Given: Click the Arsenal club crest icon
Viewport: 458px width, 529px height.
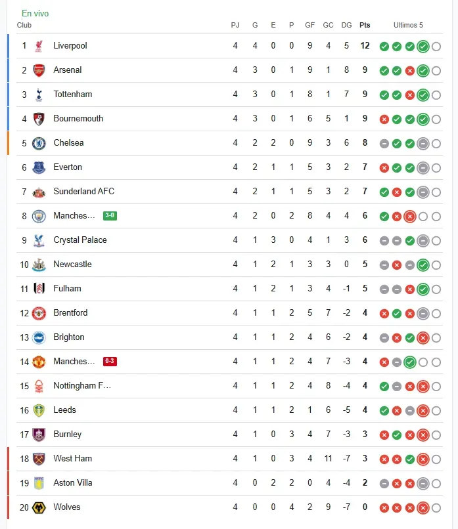Looking at the screenshot, I should pos(39,70).
